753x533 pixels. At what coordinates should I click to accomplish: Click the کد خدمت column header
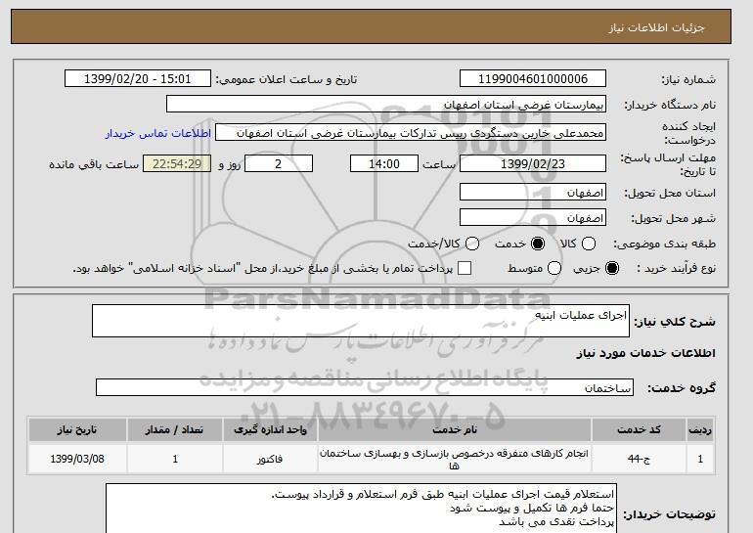pyautogui.click(x=639, y=429)
